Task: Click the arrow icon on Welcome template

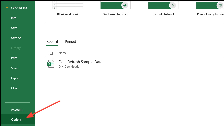Action: tap(125, 5)
